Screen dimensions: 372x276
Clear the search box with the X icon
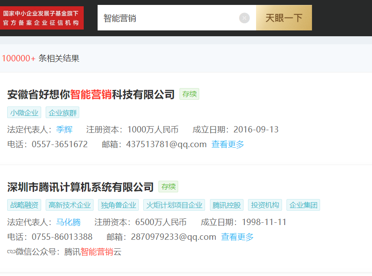click(244, 18)
